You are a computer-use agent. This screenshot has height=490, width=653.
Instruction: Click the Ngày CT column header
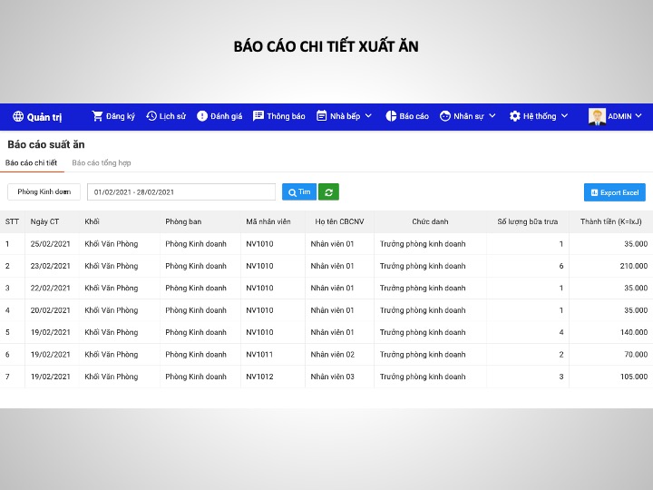click(44, 221)
